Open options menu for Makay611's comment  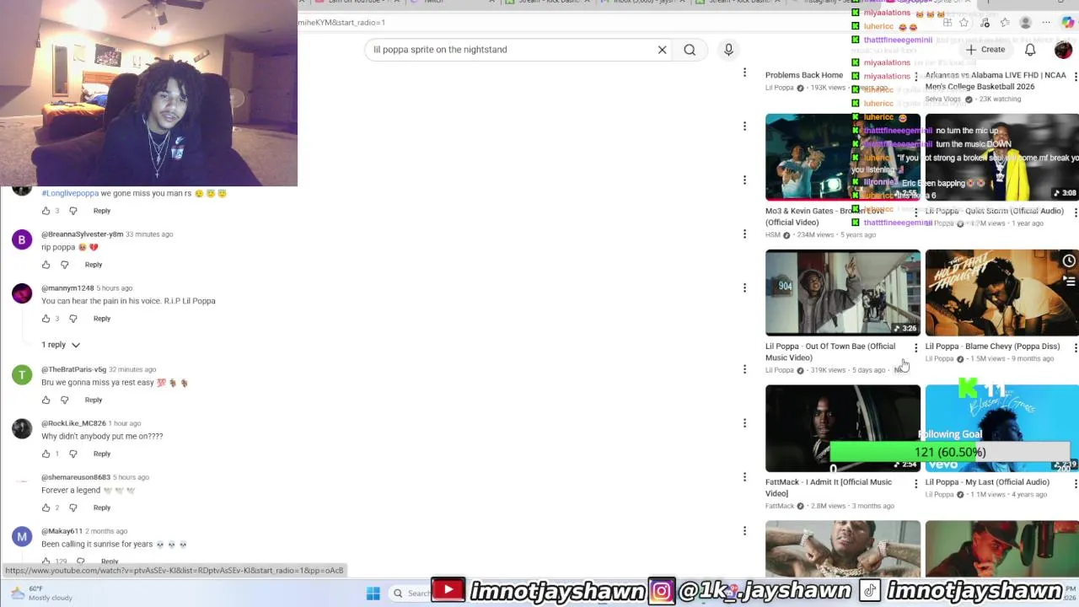click(x=744, y=531)
